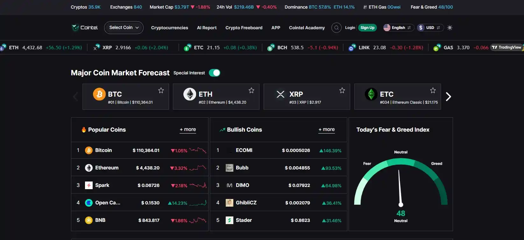Click Stader +31.46% change value
Screen dimensions: 524x240
tap(332, 221)
